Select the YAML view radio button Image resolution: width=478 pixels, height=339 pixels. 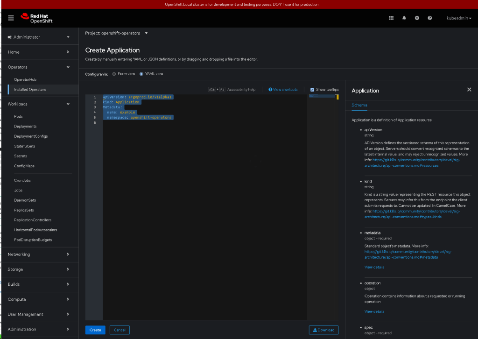(141, 74)
